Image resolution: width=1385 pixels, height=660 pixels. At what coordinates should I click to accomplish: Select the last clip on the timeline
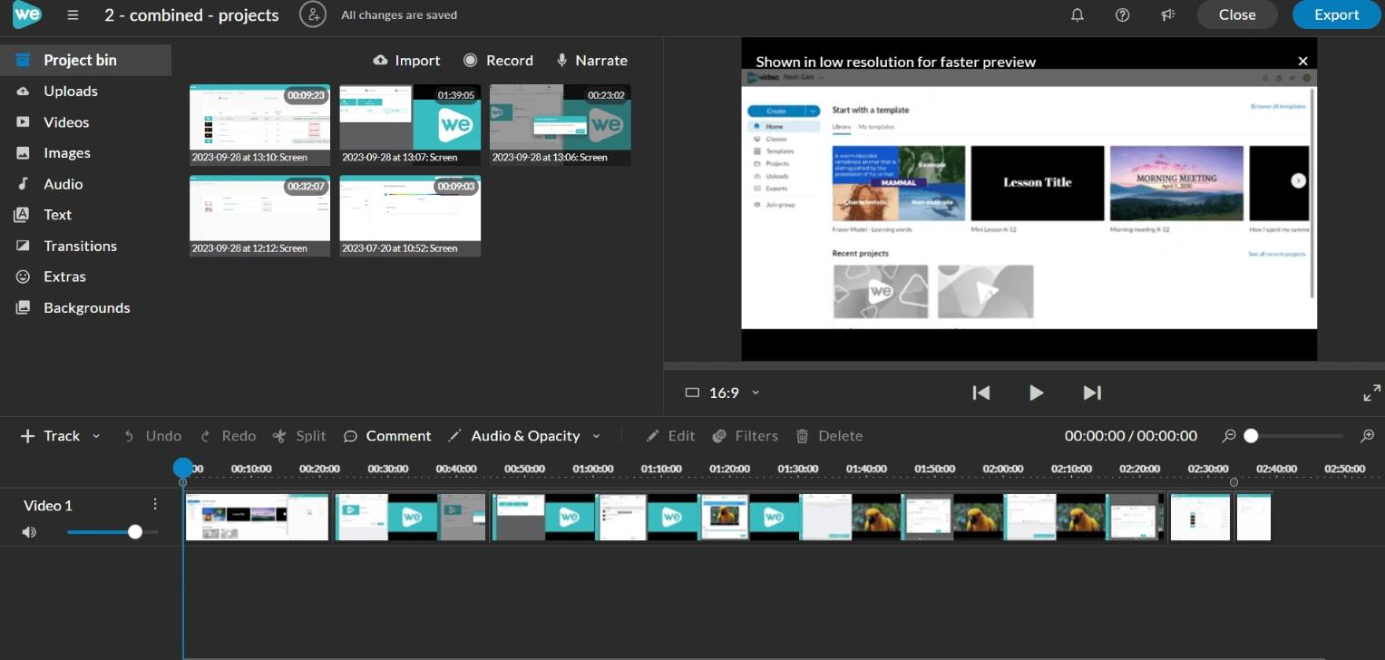click(1254, 517)
